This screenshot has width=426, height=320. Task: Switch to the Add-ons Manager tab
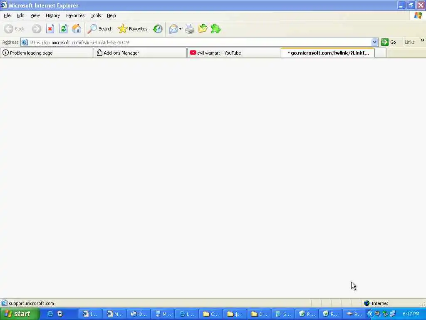point(140,53)
